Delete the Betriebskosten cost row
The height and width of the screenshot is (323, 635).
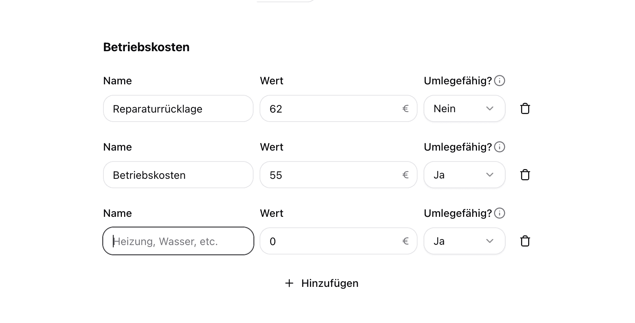[x=526, y=175]
